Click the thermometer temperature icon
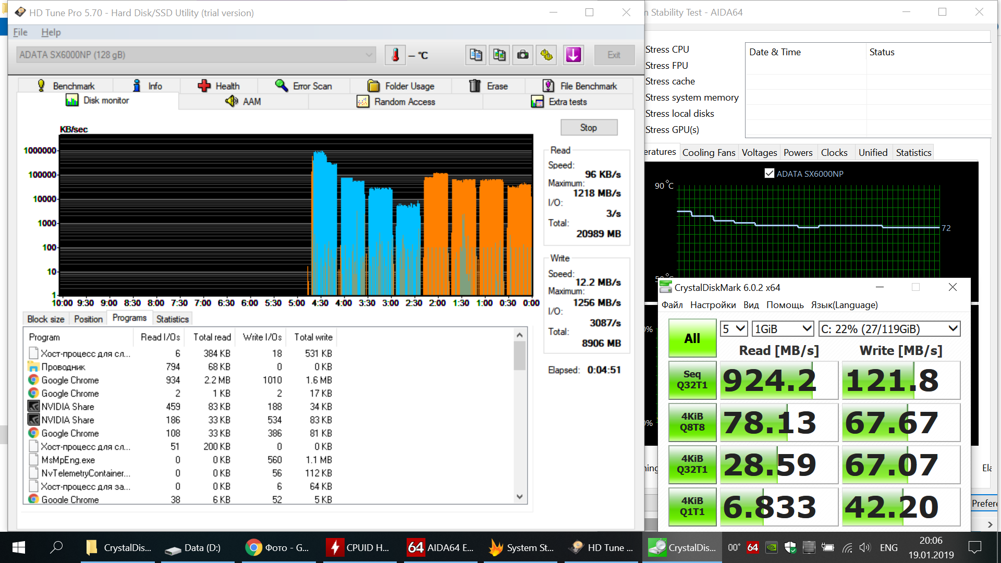1001x563 pixels. coord(395,55)
